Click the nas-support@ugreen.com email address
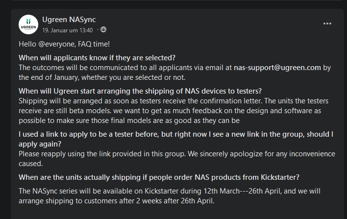347x219 pixels. (277, 68)
